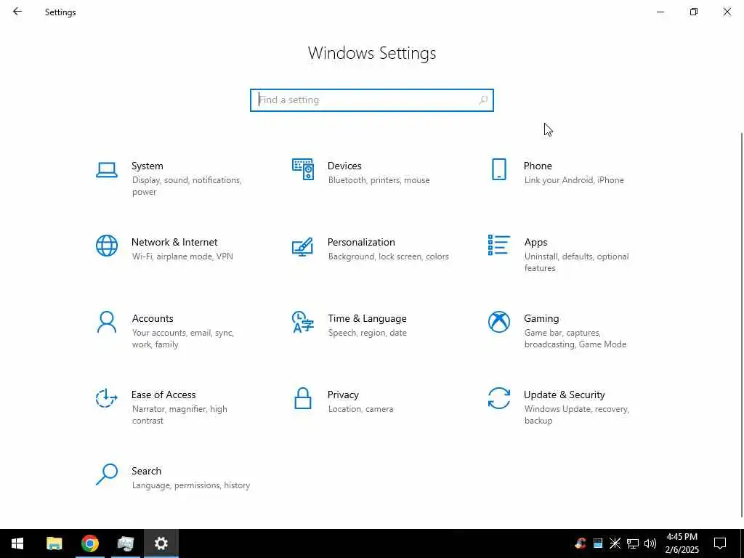
Task: Open the Network & Internet title
Action: click(174, 242)
